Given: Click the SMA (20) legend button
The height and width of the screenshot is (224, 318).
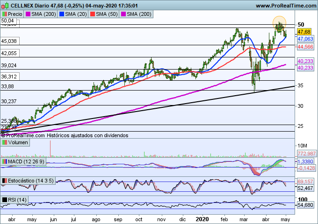Looking at the screenshot, I should coord(73,14).
